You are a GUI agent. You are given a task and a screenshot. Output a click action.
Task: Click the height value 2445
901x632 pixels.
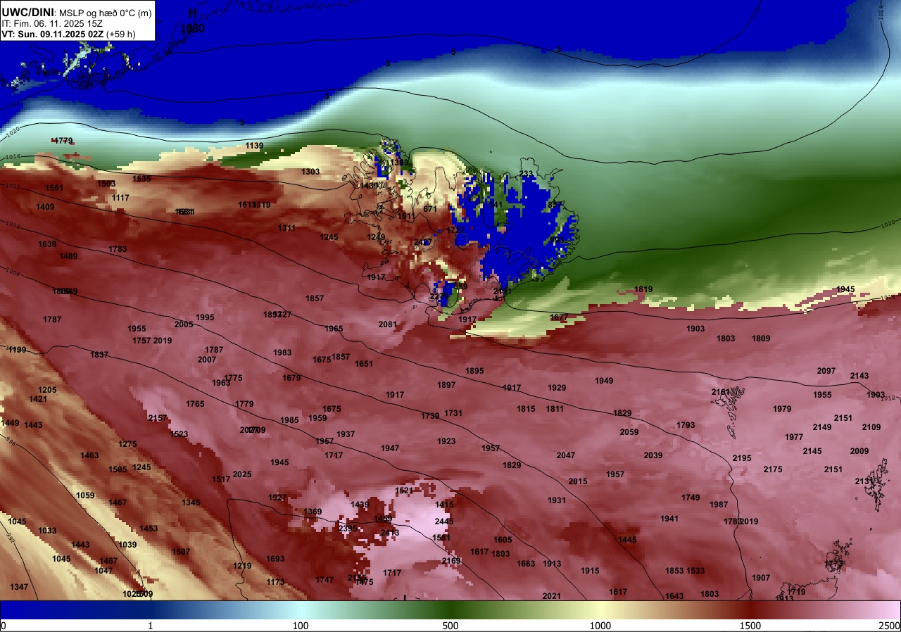coord(444,522)
